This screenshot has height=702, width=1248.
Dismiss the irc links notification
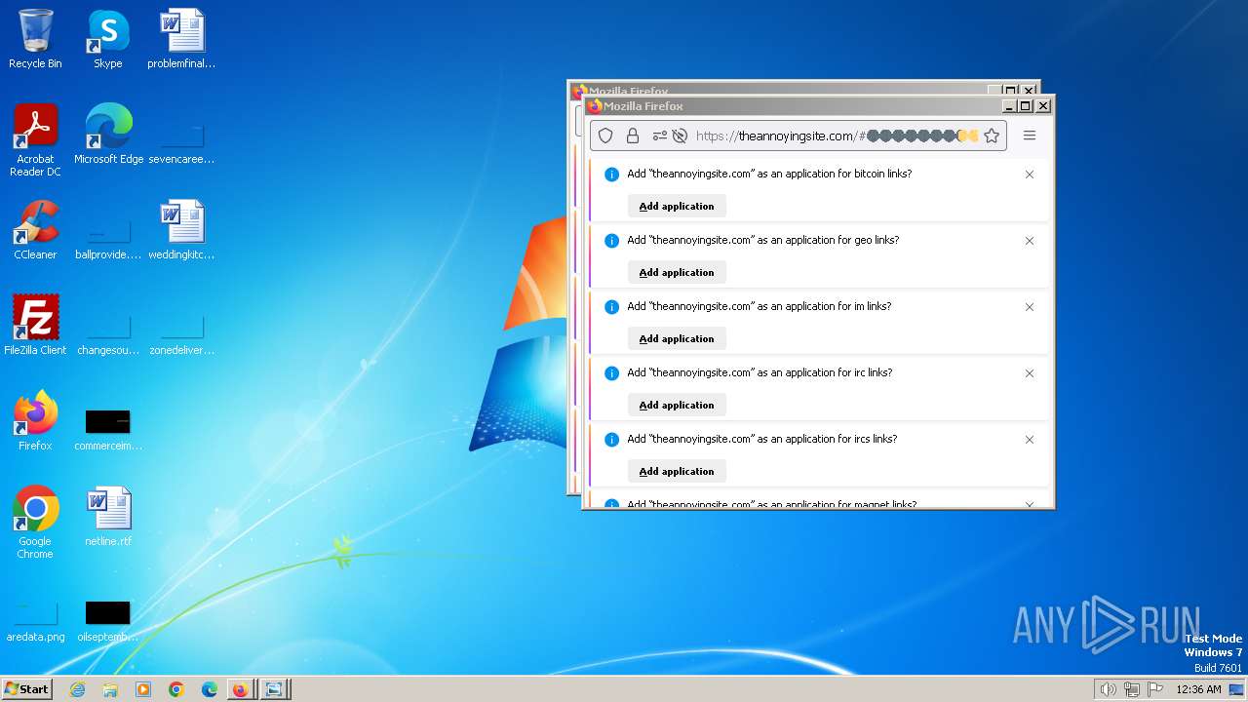[1030, 373]
